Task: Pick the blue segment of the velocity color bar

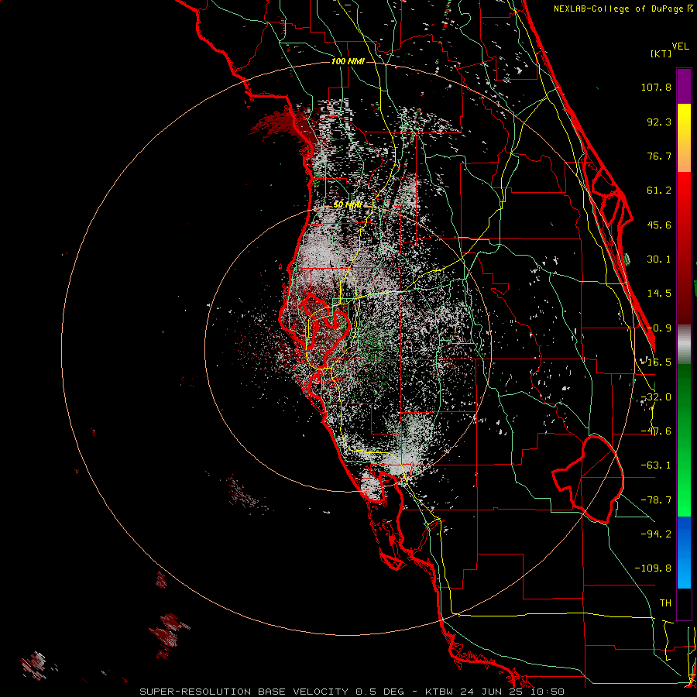Action: click(684, 552)
